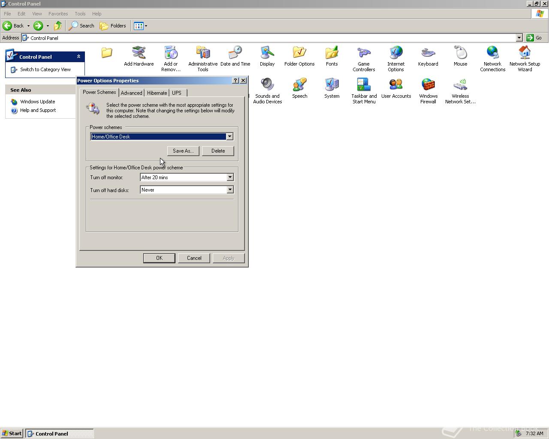Expand the Power schemes dropdown
This screenshot has height=439, width=549.
pos(229,137)
